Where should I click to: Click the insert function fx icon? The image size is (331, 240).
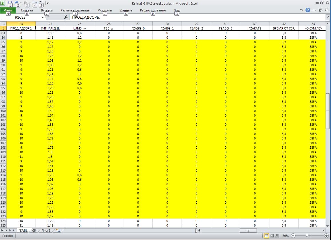66,17
